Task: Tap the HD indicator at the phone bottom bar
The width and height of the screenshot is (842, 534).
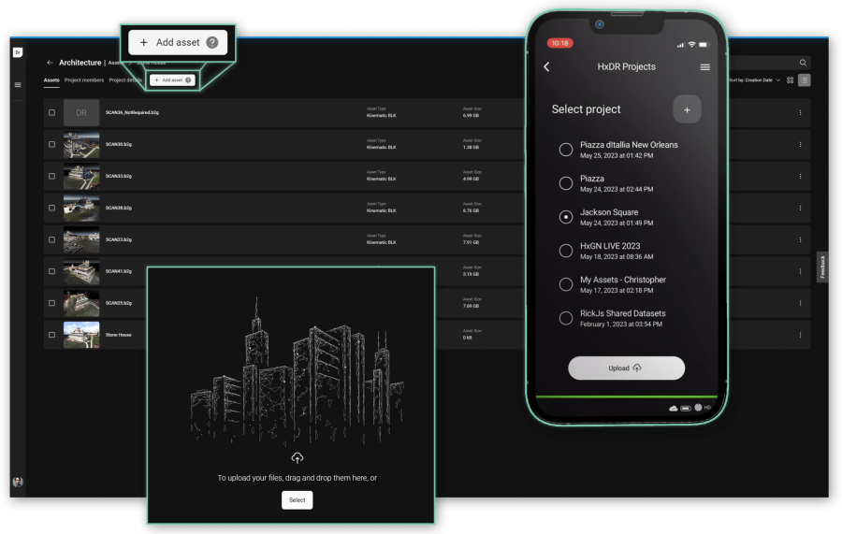Action: click(707, 408)
